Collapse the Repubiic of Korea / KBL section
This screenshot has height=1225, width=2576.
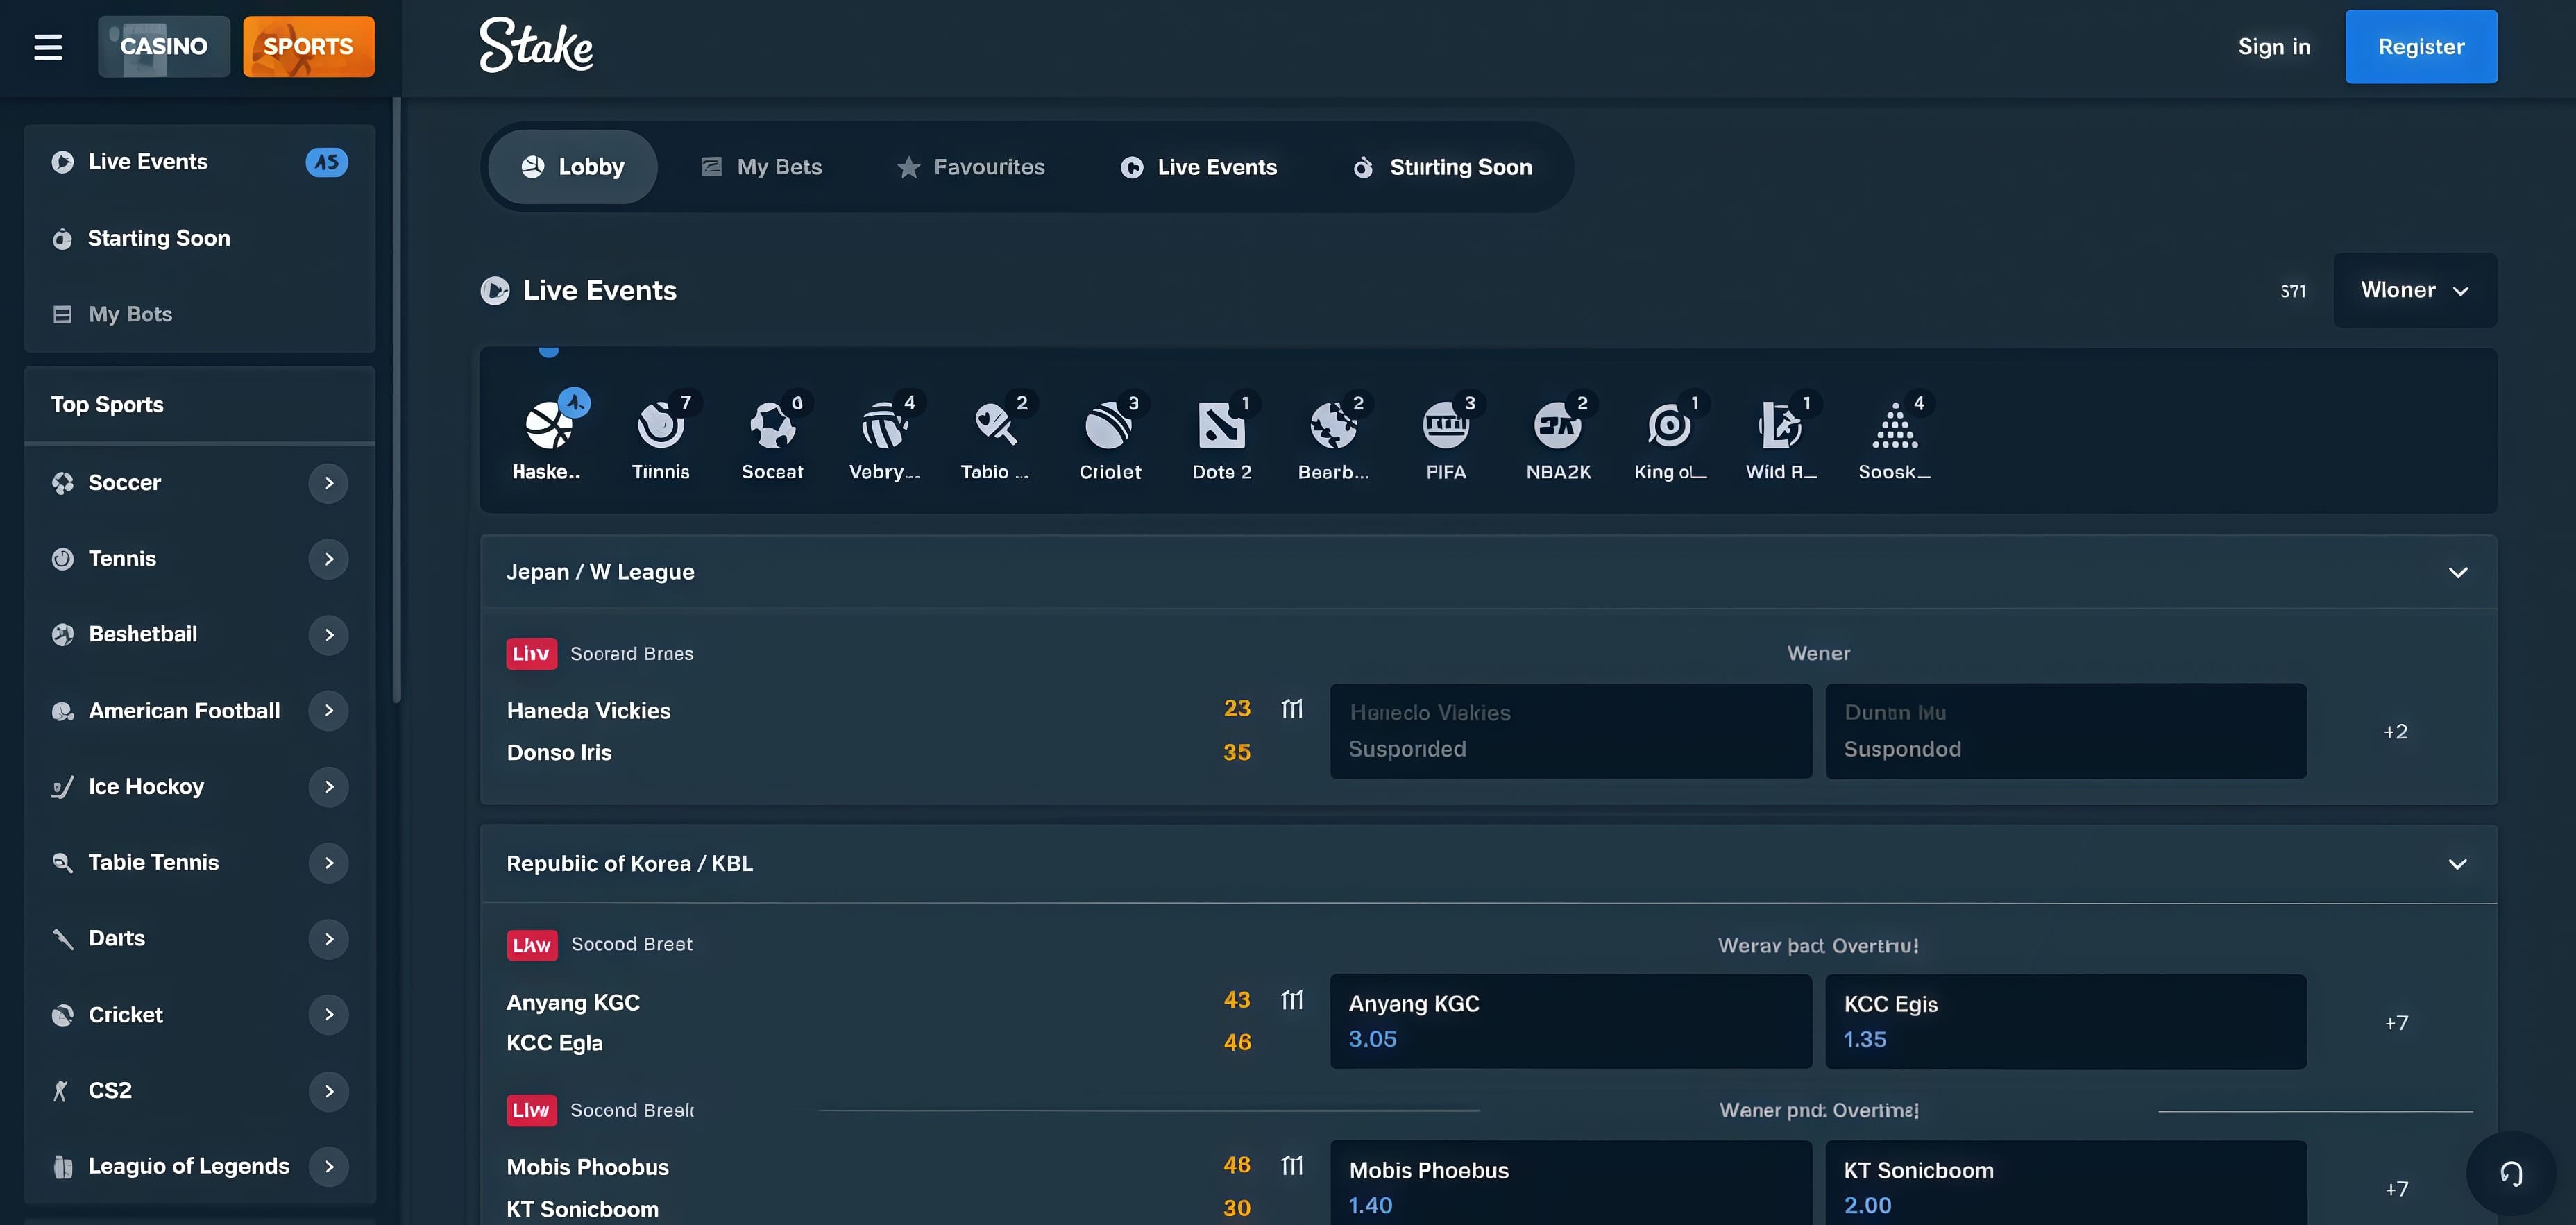2457,864
